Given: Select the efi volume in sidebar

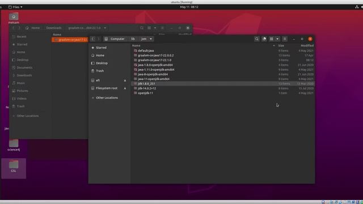Looking at the screenshot, I should [98, 80].
